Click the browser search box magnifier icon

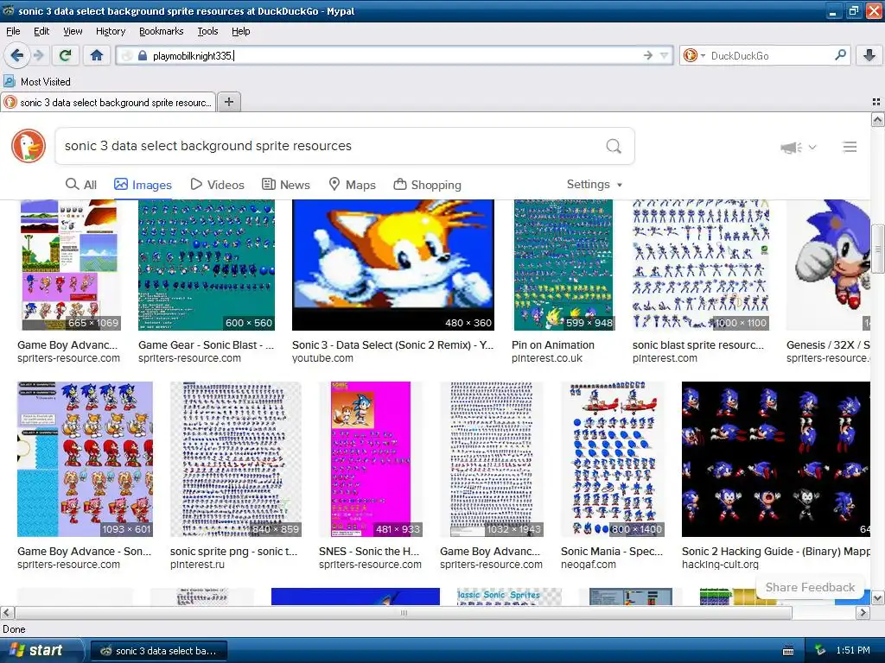tap(840, 55)
